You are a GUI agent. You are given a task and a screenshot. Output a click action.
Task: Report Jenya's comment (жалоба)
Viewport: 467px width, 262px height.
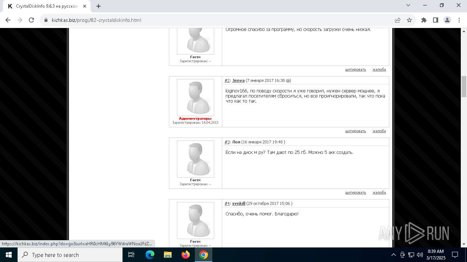click(379, 131)
